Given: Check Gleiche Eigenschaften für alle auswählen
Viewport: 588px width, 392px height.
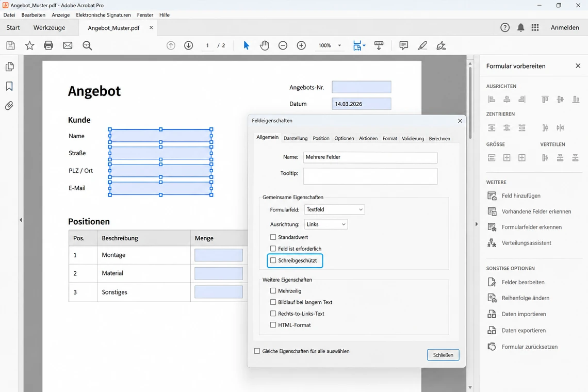Looking at the screenshot, I should click(x=257, y=351).
